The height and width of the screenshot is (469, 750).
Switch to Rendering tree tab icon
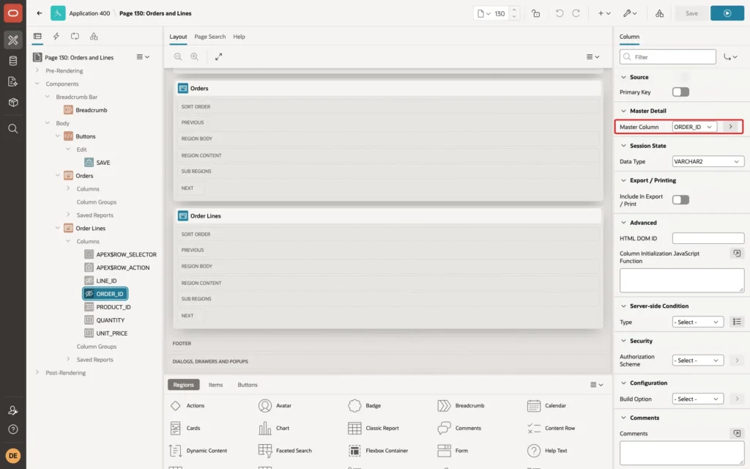coord(37,37)
